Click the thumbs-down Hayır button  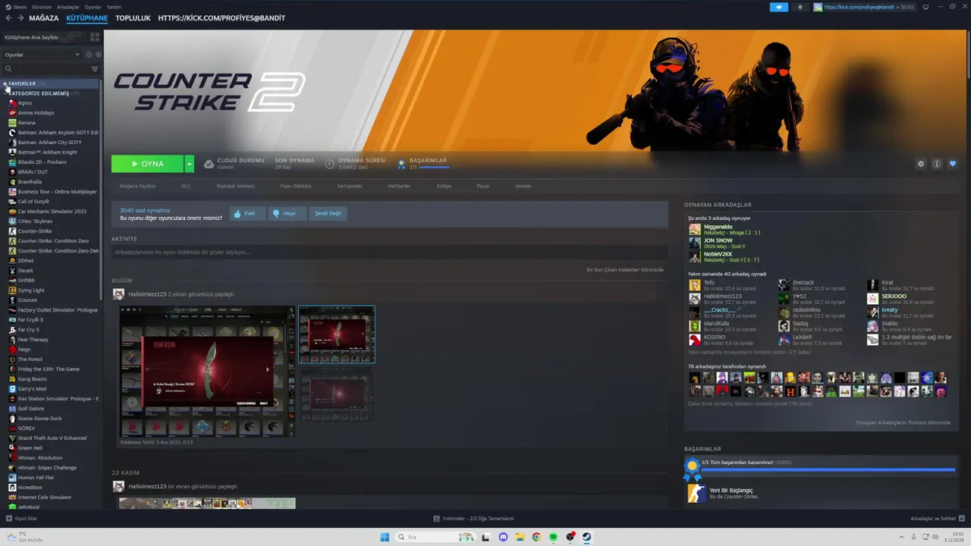[x=287, y=214]
